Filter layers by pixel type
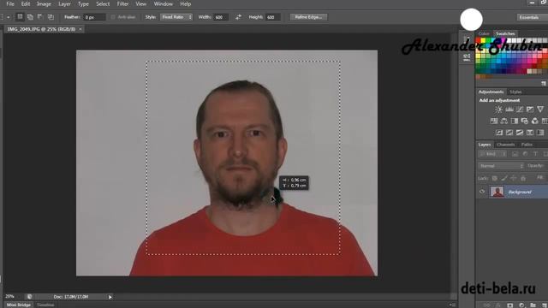This screenshot has width=548, height=308. point(515,154)
